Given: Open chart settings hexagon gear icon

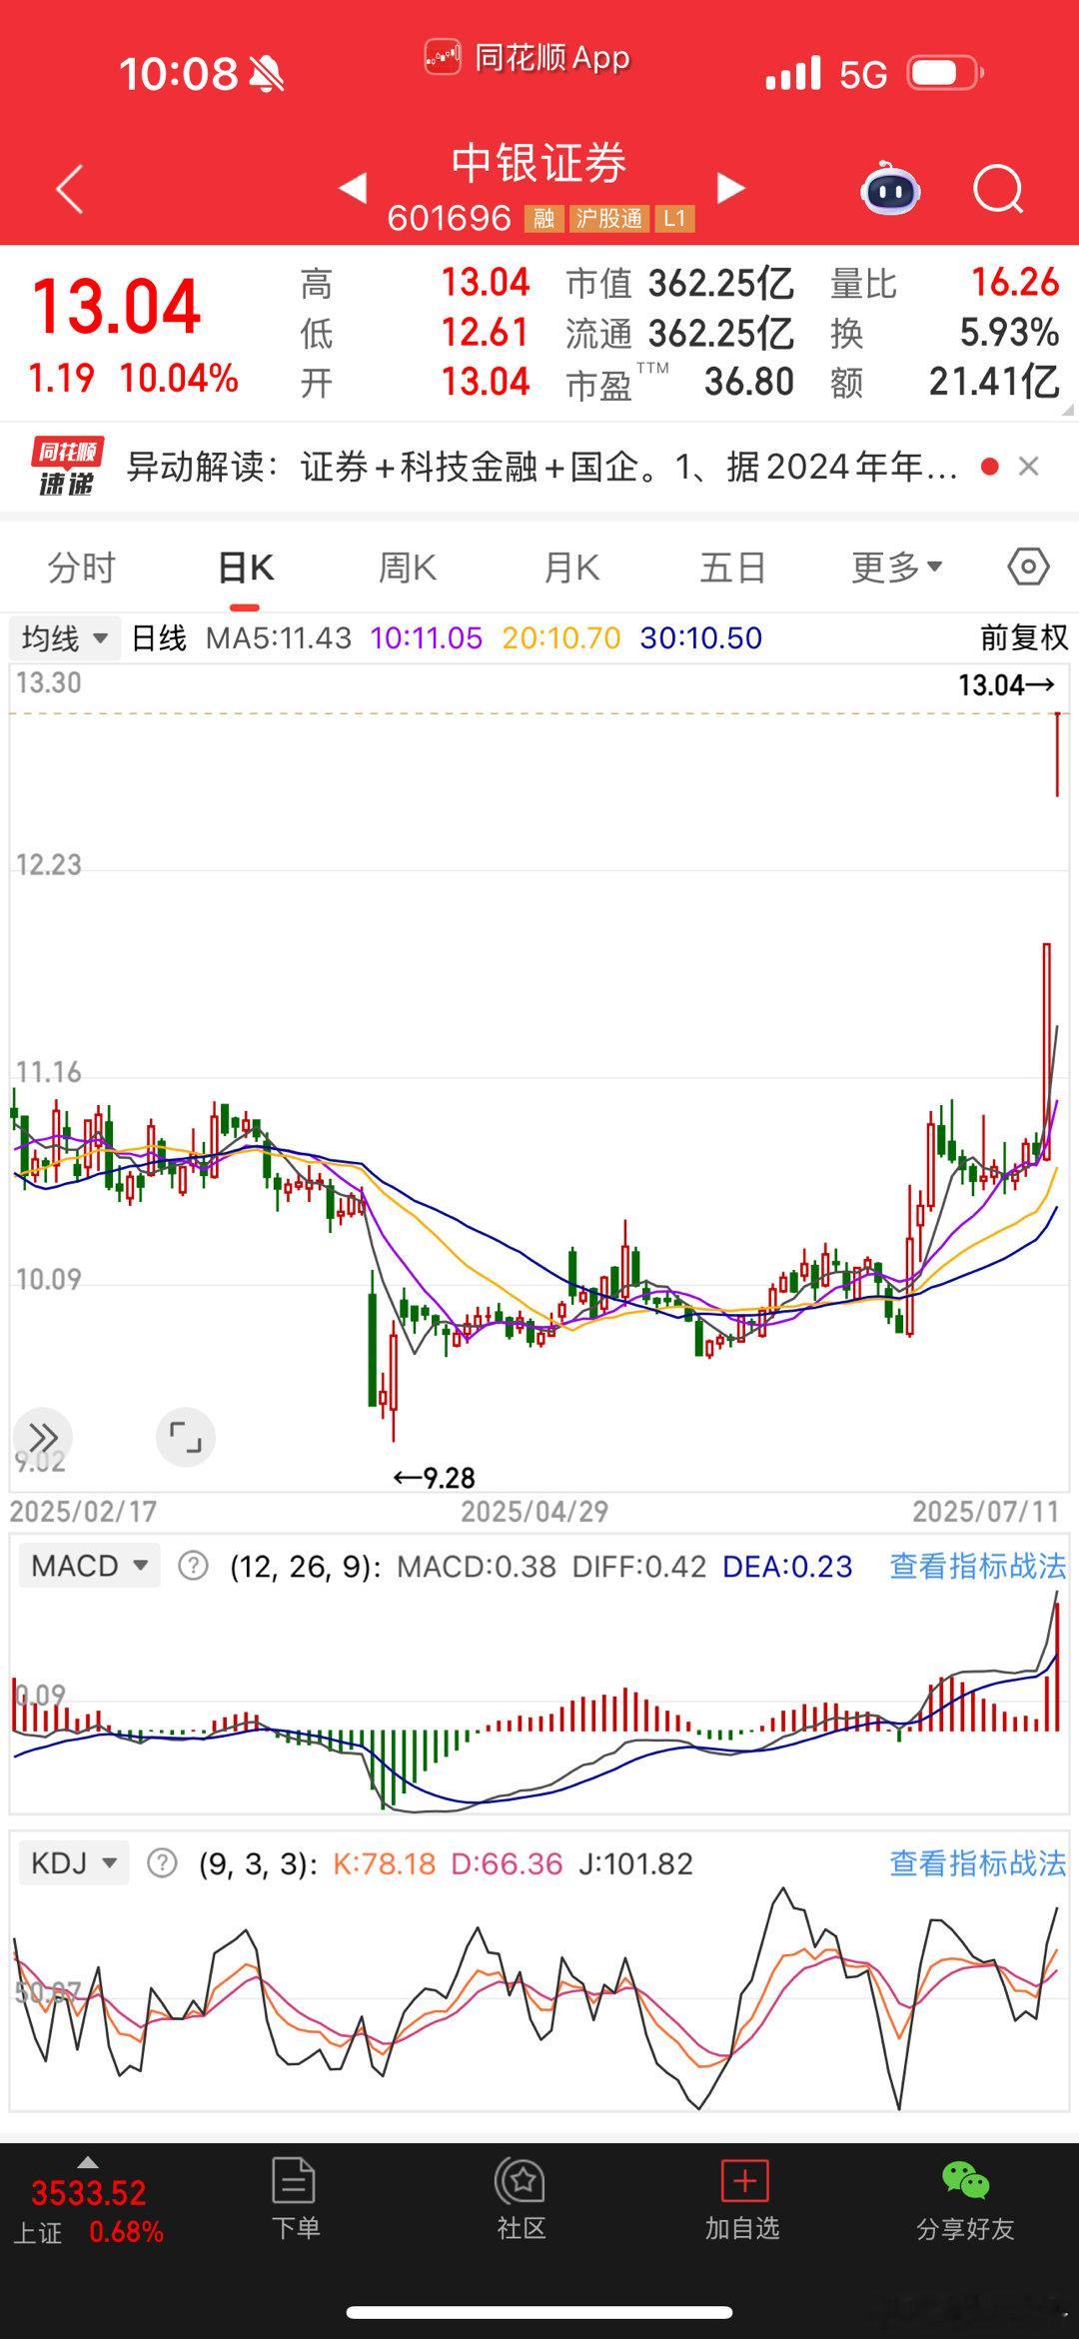Looking at the screenshot, I should click(1028, 568).
